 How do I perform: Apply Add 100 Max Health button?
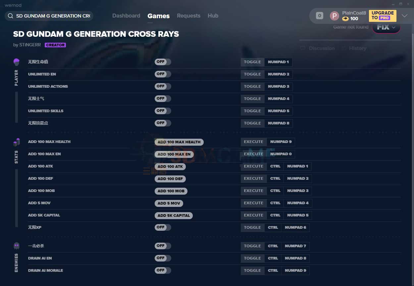179,142
